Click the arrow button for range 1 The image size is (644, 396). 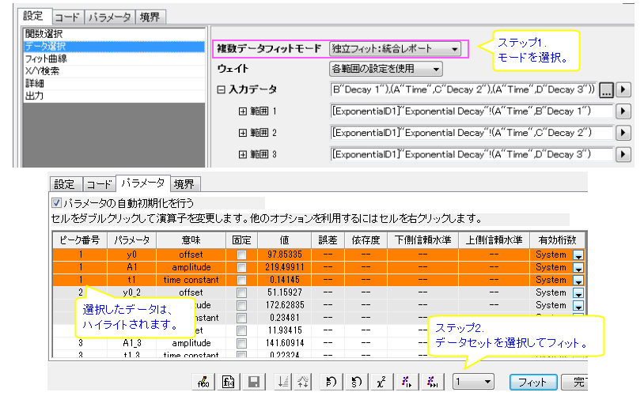coord(623,111)
